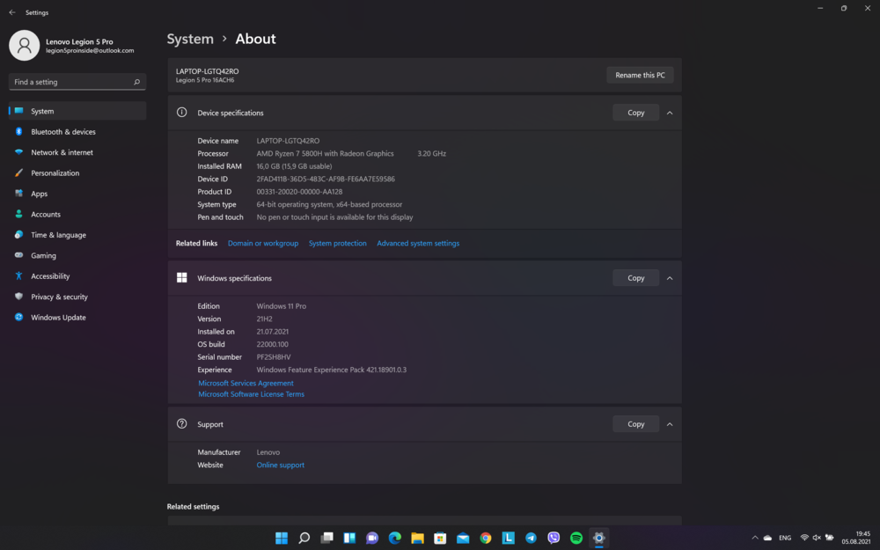880x550 pixels.
Task: Click System in the breadcrumb
Action: [190, 39]
